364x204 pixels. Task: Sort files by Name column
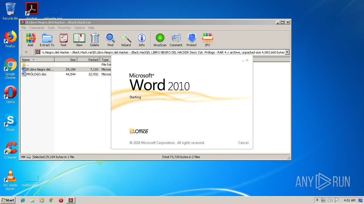(37, 60)
